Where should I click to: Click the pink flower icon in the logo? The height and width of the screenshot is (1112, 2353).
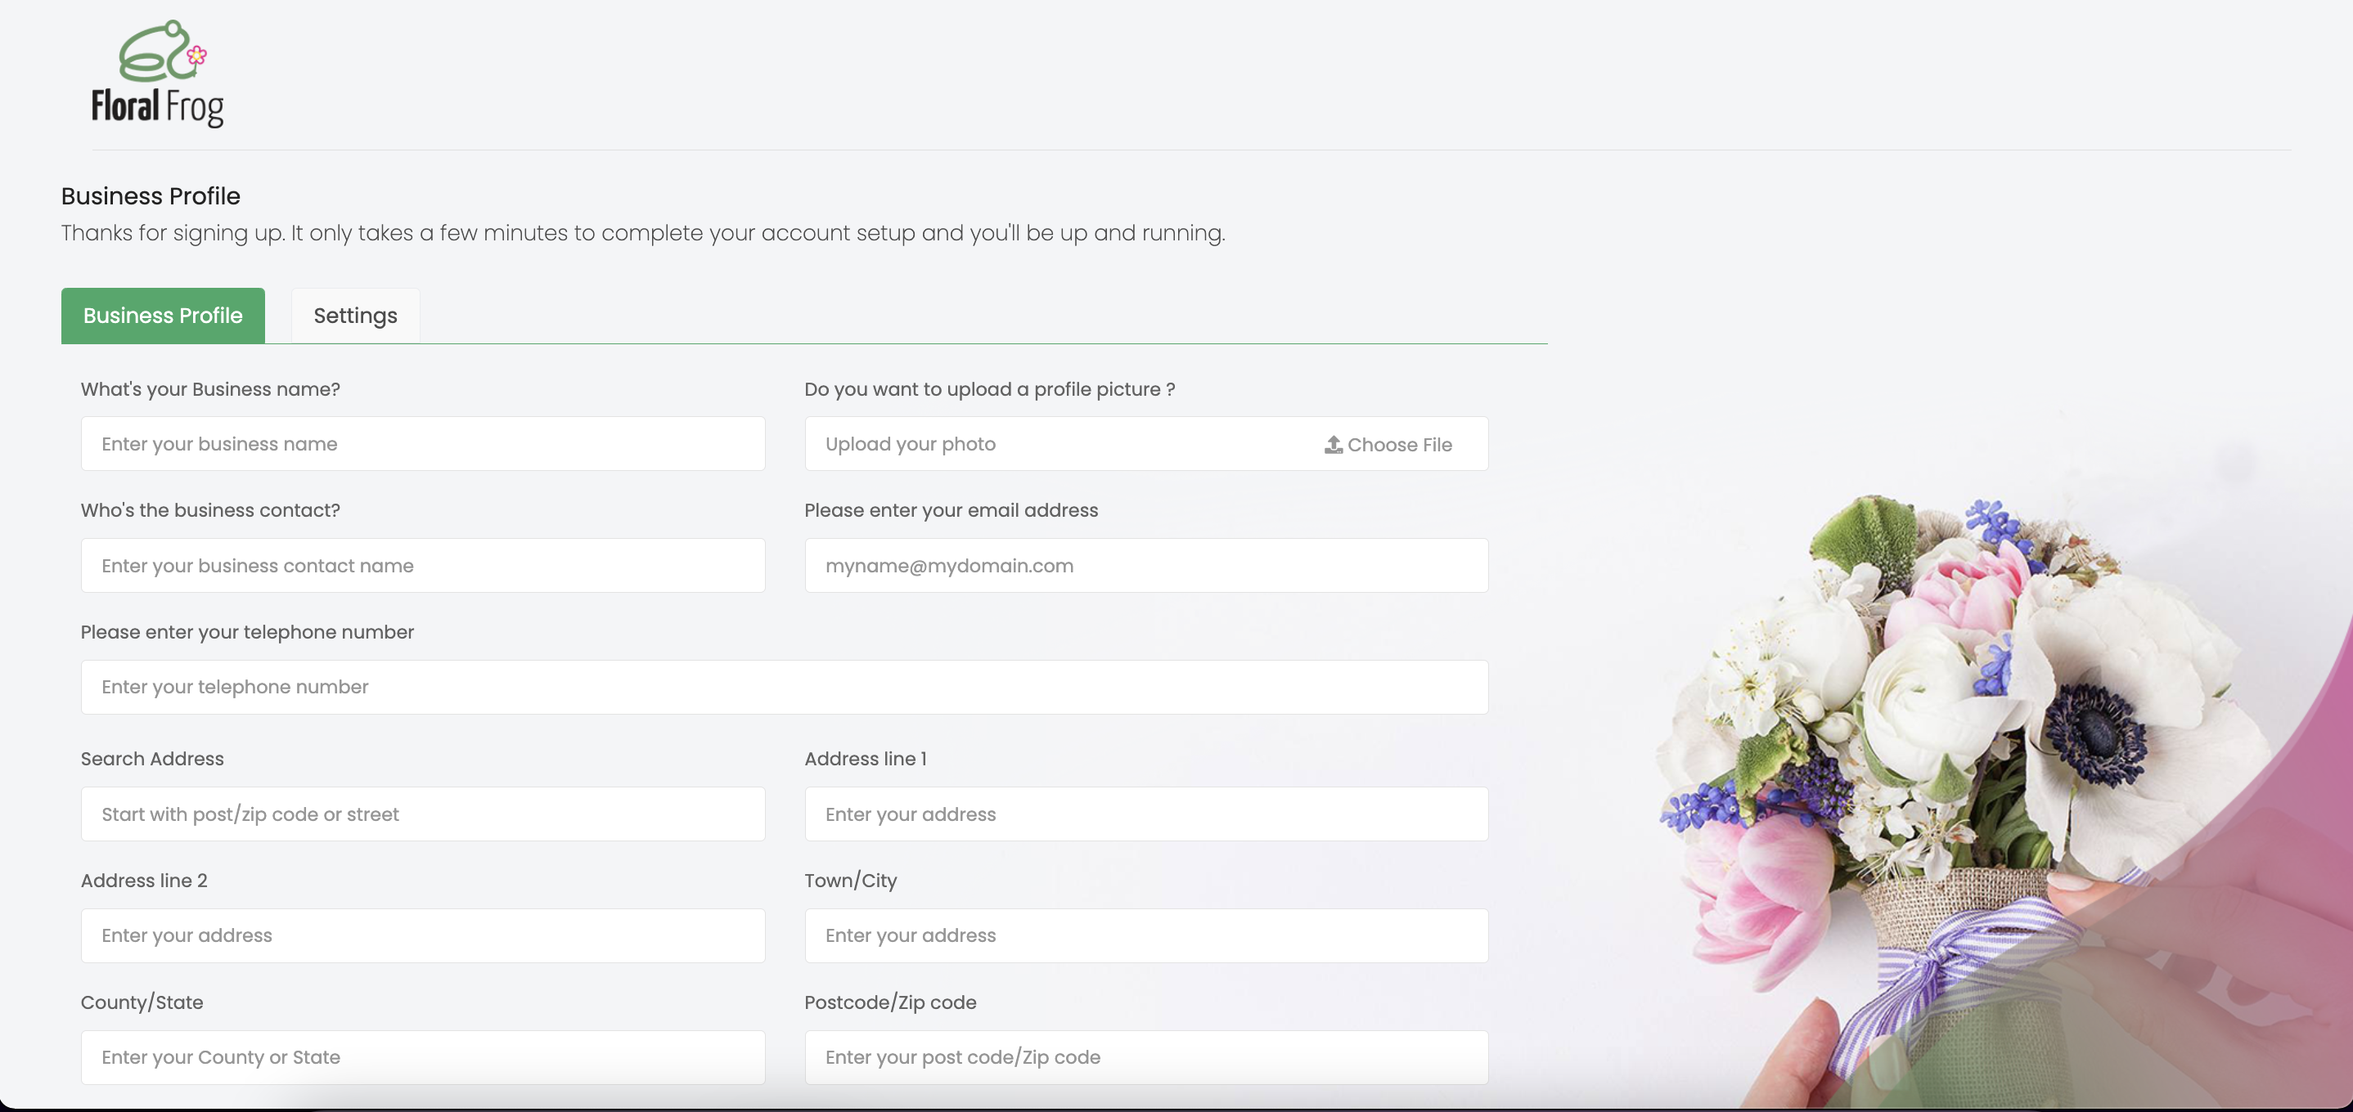tap(196, 55)
